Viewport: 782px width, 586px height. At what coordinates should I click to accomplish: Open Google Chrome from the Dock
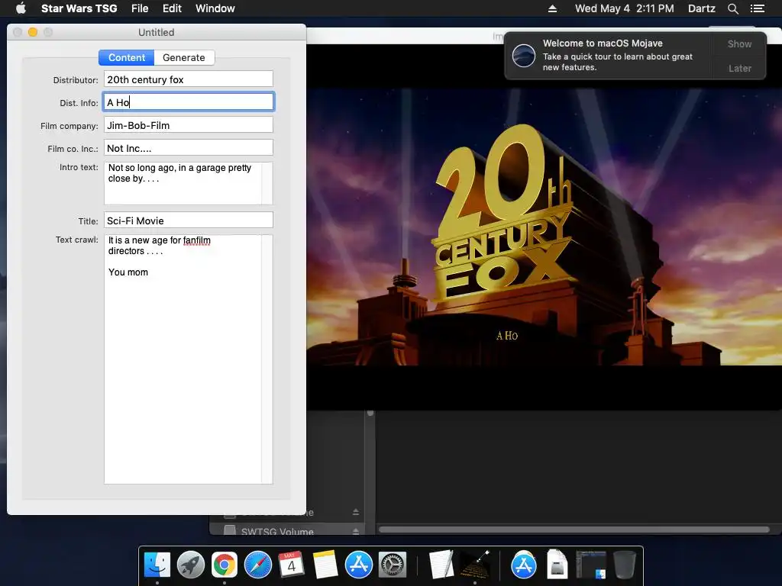click(224, 565)
